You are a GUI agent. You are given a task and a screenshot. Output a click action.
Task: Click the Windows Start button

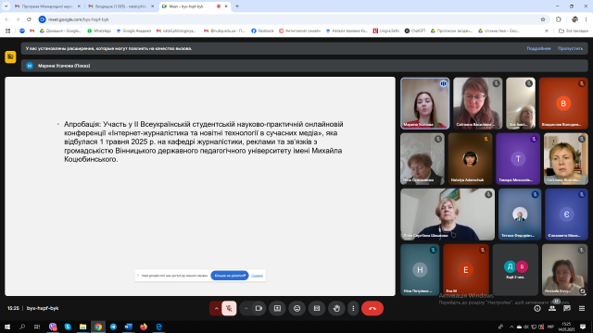click(7, 327)
